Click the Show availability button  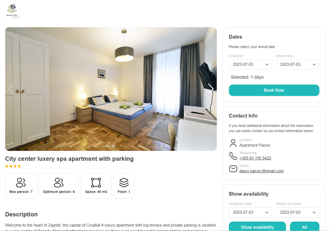[x=257, y=226]
